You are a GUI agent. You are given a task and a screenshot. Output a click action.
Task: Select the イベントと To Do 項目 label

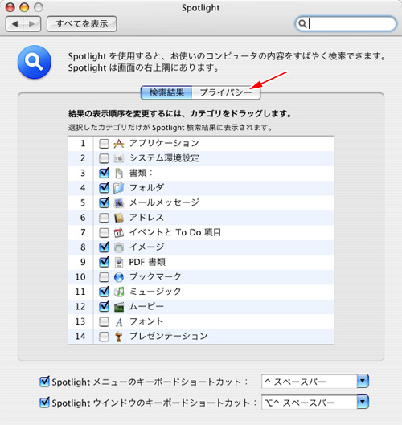(x=175, y=232)
